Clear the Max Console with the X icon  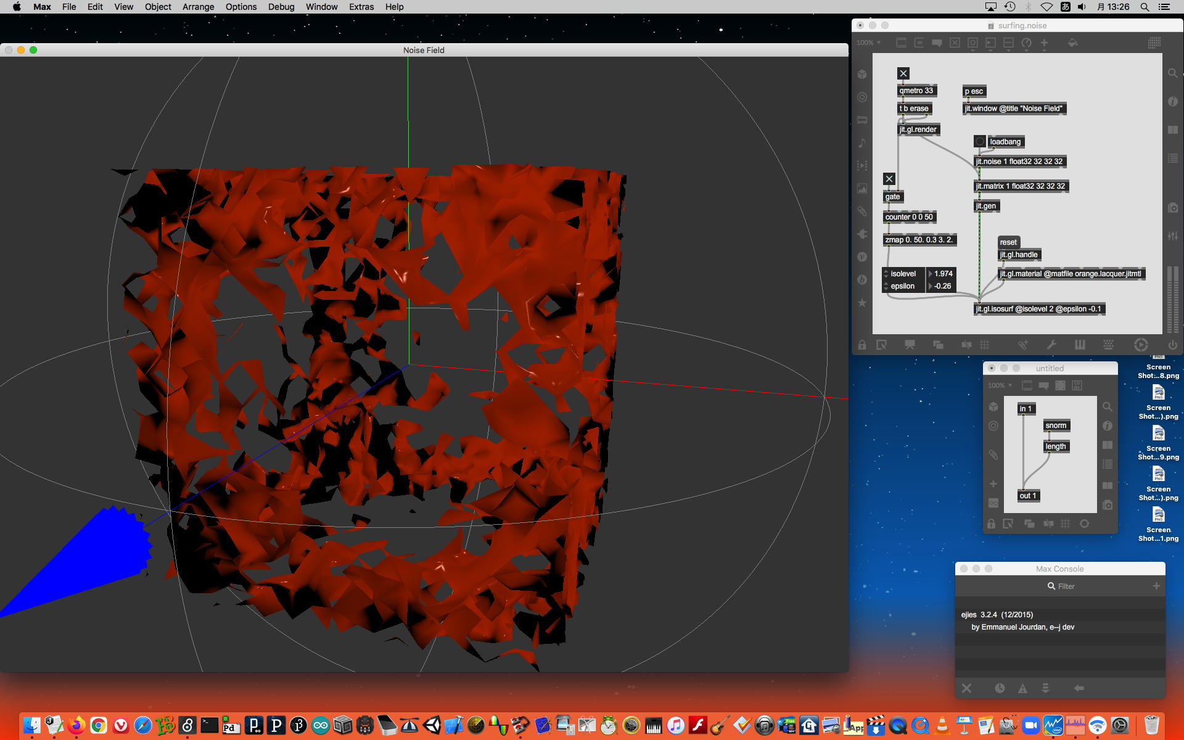[x=966, y=688]
